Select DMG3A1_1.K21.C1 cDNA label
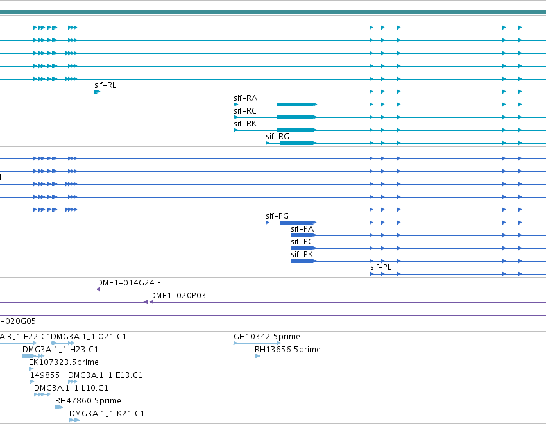The width and height of the screenshot is (546, 424). point(107,414)
